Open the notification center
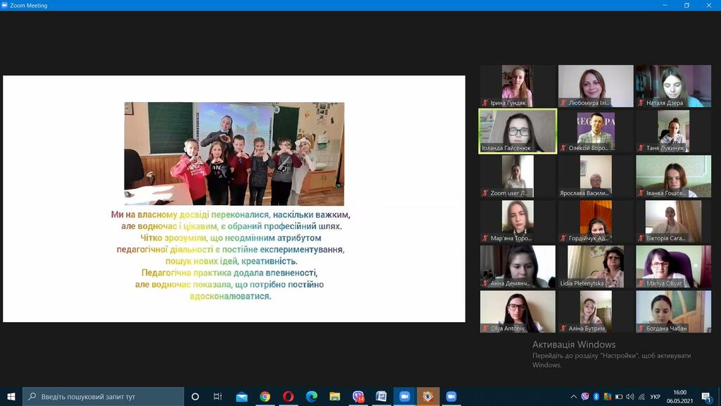The width and height of the screenshot is (721, 406). pos(706,396)
